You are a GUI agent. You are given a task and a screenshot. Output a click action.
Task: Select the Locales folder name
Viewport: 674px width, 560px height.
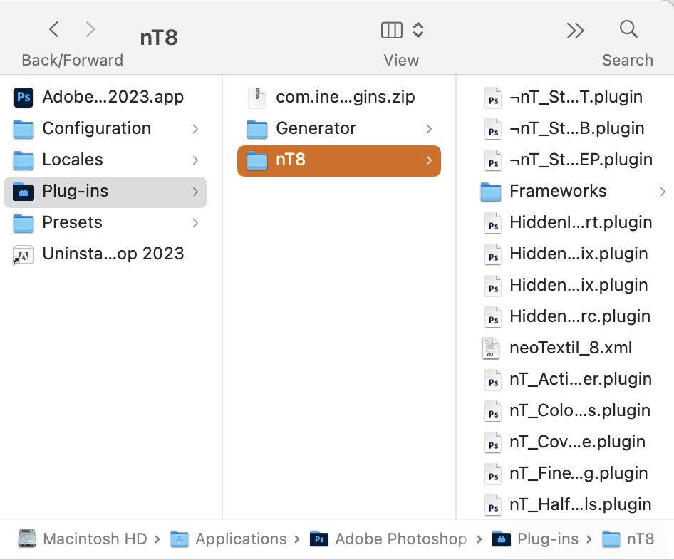point(73,160)
